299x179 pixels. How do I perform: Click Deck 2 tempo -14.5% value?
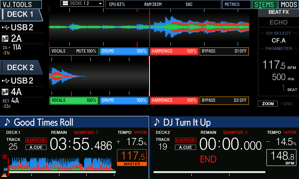tap(281, 142)
